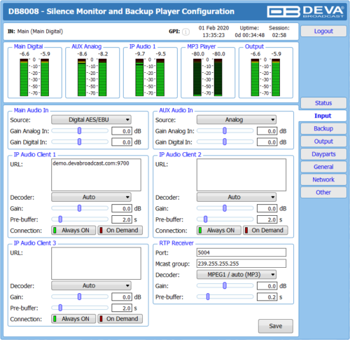Click AUX Audio In Gain Analog dB field

tap(267, 131)
